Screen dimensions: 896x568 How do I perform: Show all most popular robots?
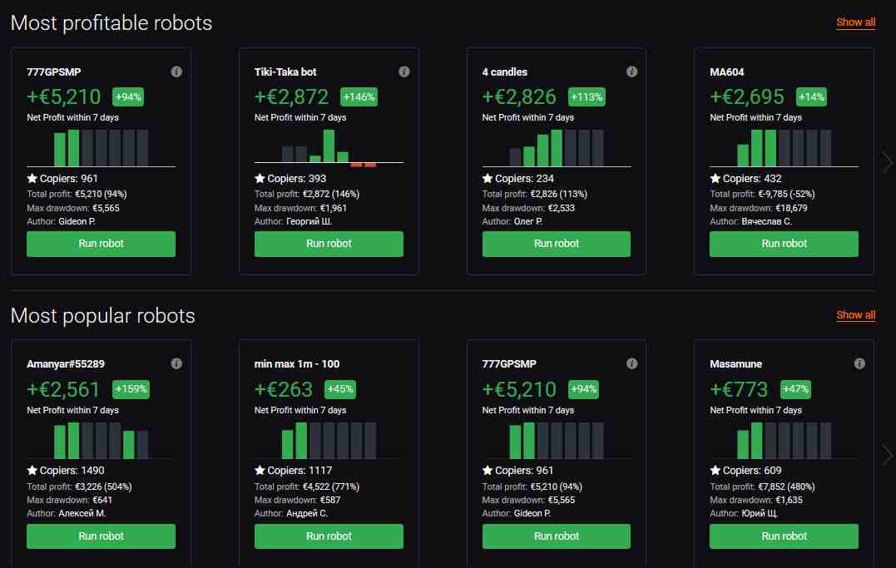[x=855, y=315]
